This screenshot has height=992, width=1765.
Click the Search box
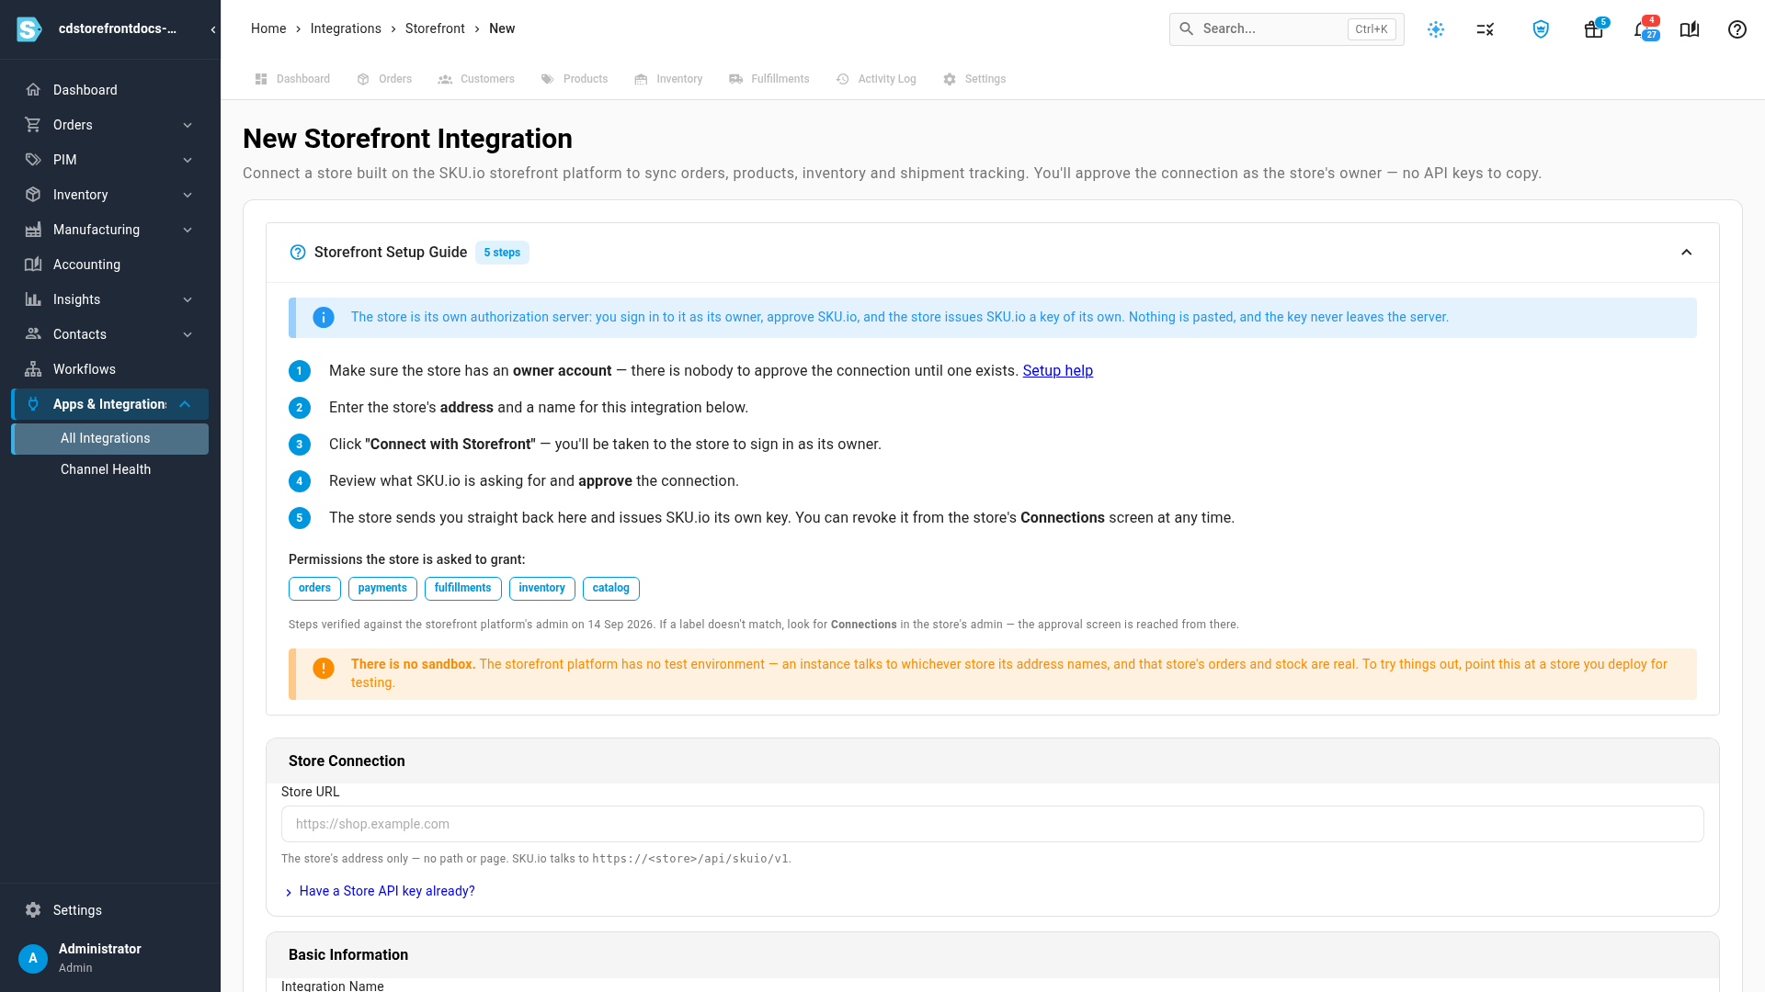pos(1286,29)
